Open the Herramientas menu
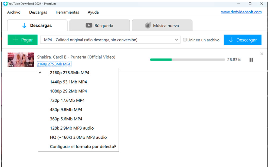 (67, 12)
